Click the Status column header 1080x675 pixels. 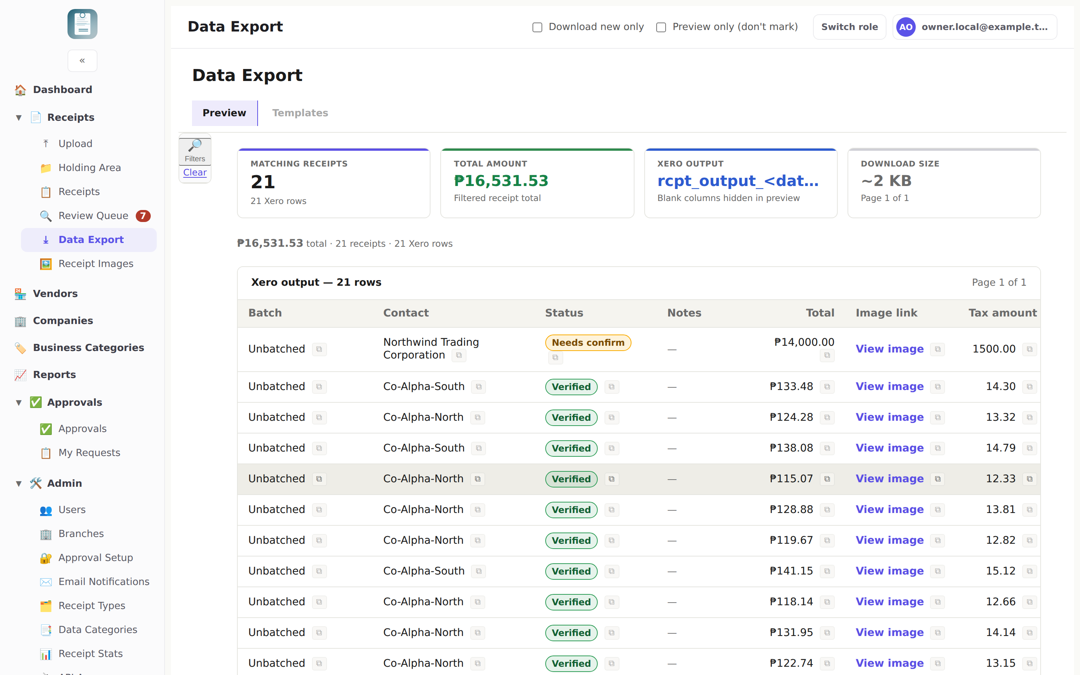(564, 313)
